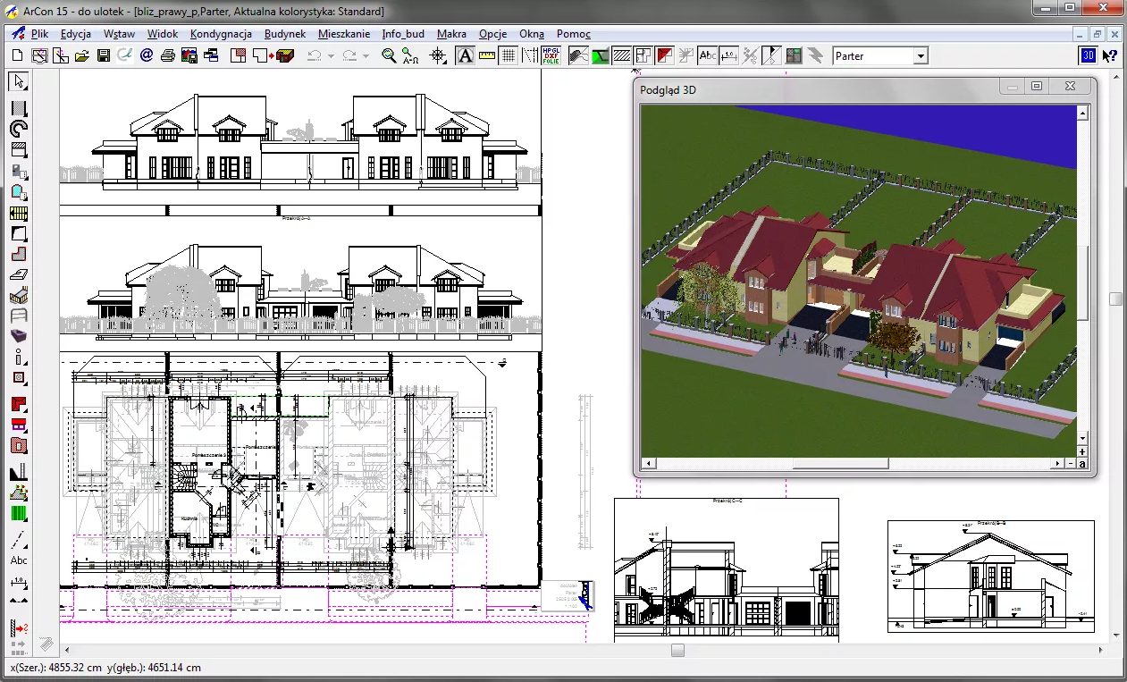
Task: Select the dashed guide line tool in left toolbar
Action: click(19, 539)
